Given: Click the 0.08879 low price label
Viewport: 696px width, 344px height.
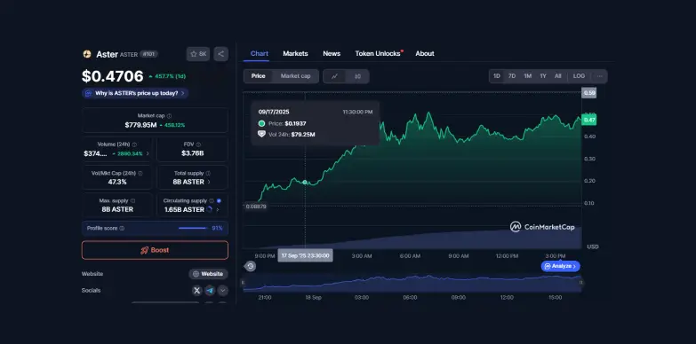Looking at the screenshot, I should pyautogui.click(x=256, y=207).
